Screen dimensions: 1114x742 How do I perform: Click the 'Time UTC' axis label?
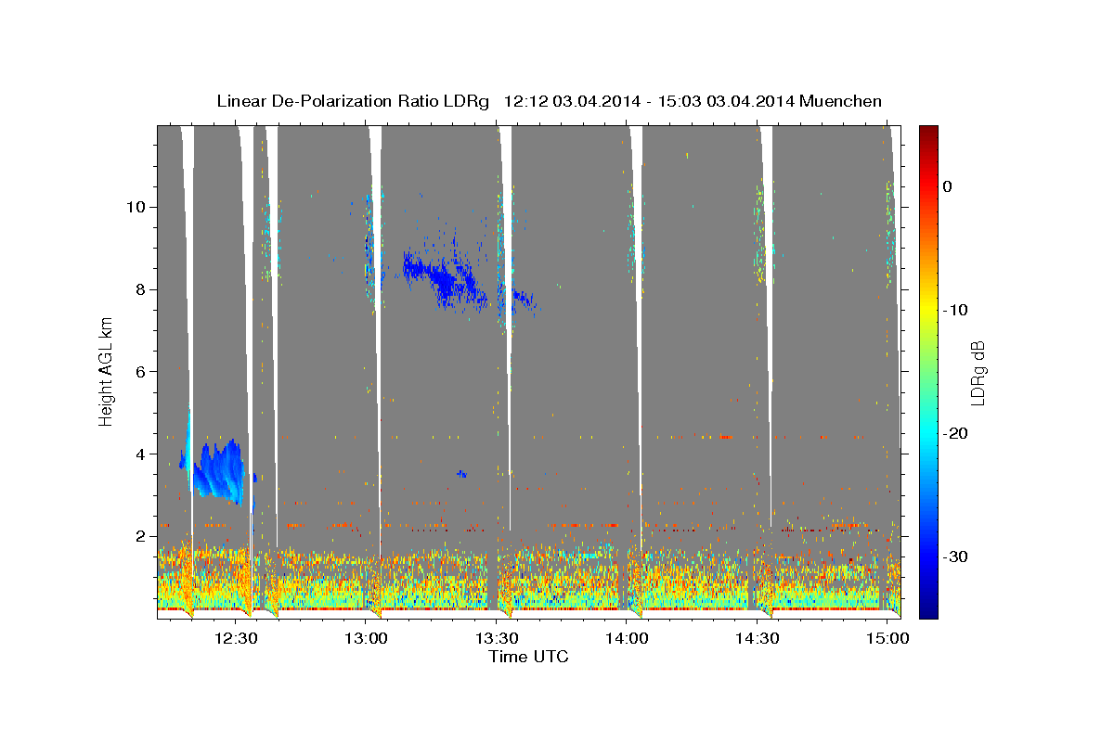(528, 657)
